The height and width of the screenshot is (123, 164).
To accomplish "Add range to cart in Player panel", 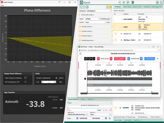I will click(110, 118).
